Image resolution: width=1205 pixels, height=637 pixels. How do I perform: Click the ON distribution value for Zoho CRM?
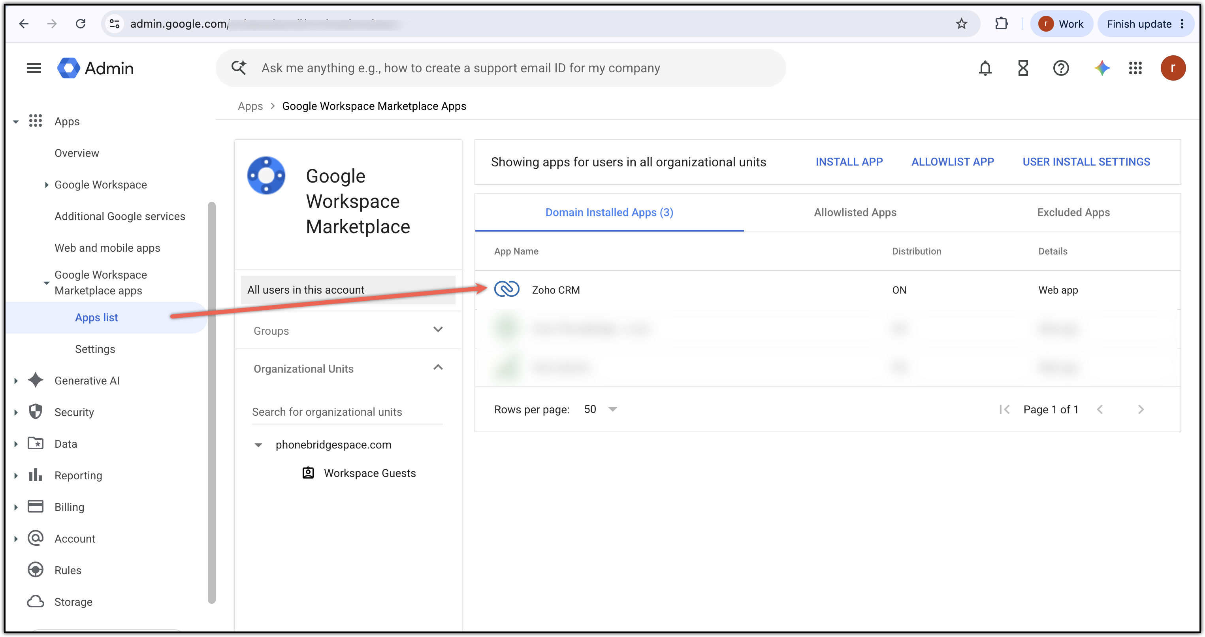(x=899, y=290)
